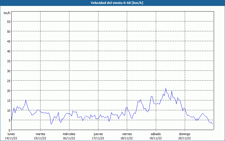
Task: Click the date label 17/11/22
Action: (x=98, y=138)
